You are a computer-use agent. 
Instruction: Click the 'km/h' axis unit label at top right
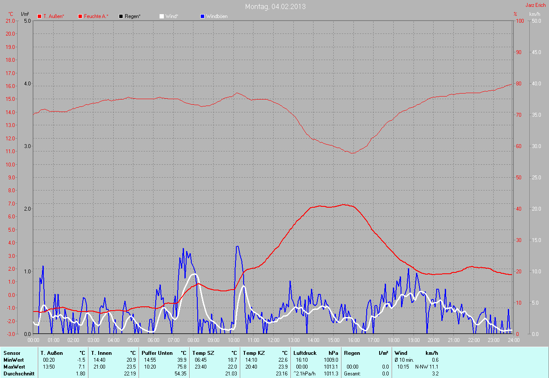click(x=535, y=14)
